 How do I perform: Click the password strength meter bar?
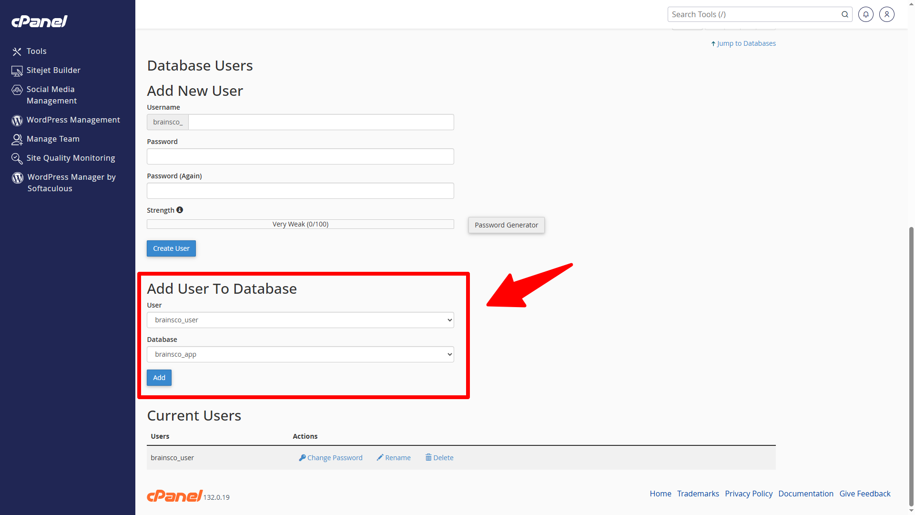pos(300,224)
